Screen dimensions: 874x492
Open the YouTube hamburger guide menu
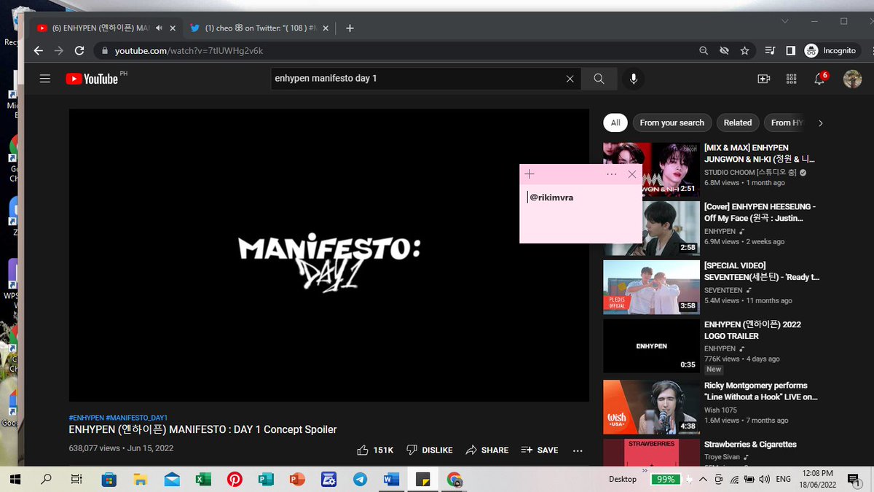pyautogui.click(x=45, y=79)
